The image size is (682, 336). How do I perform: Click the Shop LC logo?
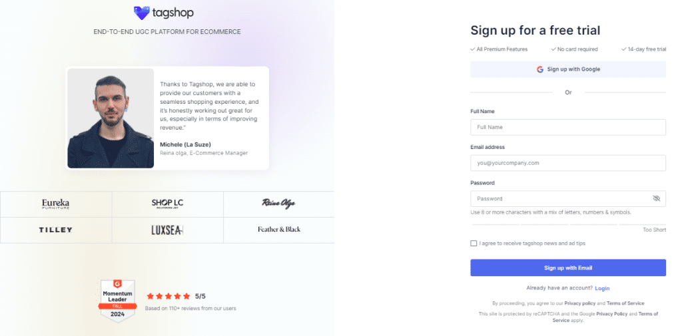point(167,203)
